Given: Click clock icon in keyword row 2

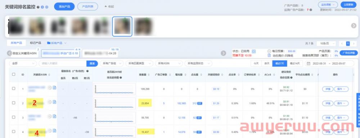Looking at the screenshot, I should coord(50,102).
